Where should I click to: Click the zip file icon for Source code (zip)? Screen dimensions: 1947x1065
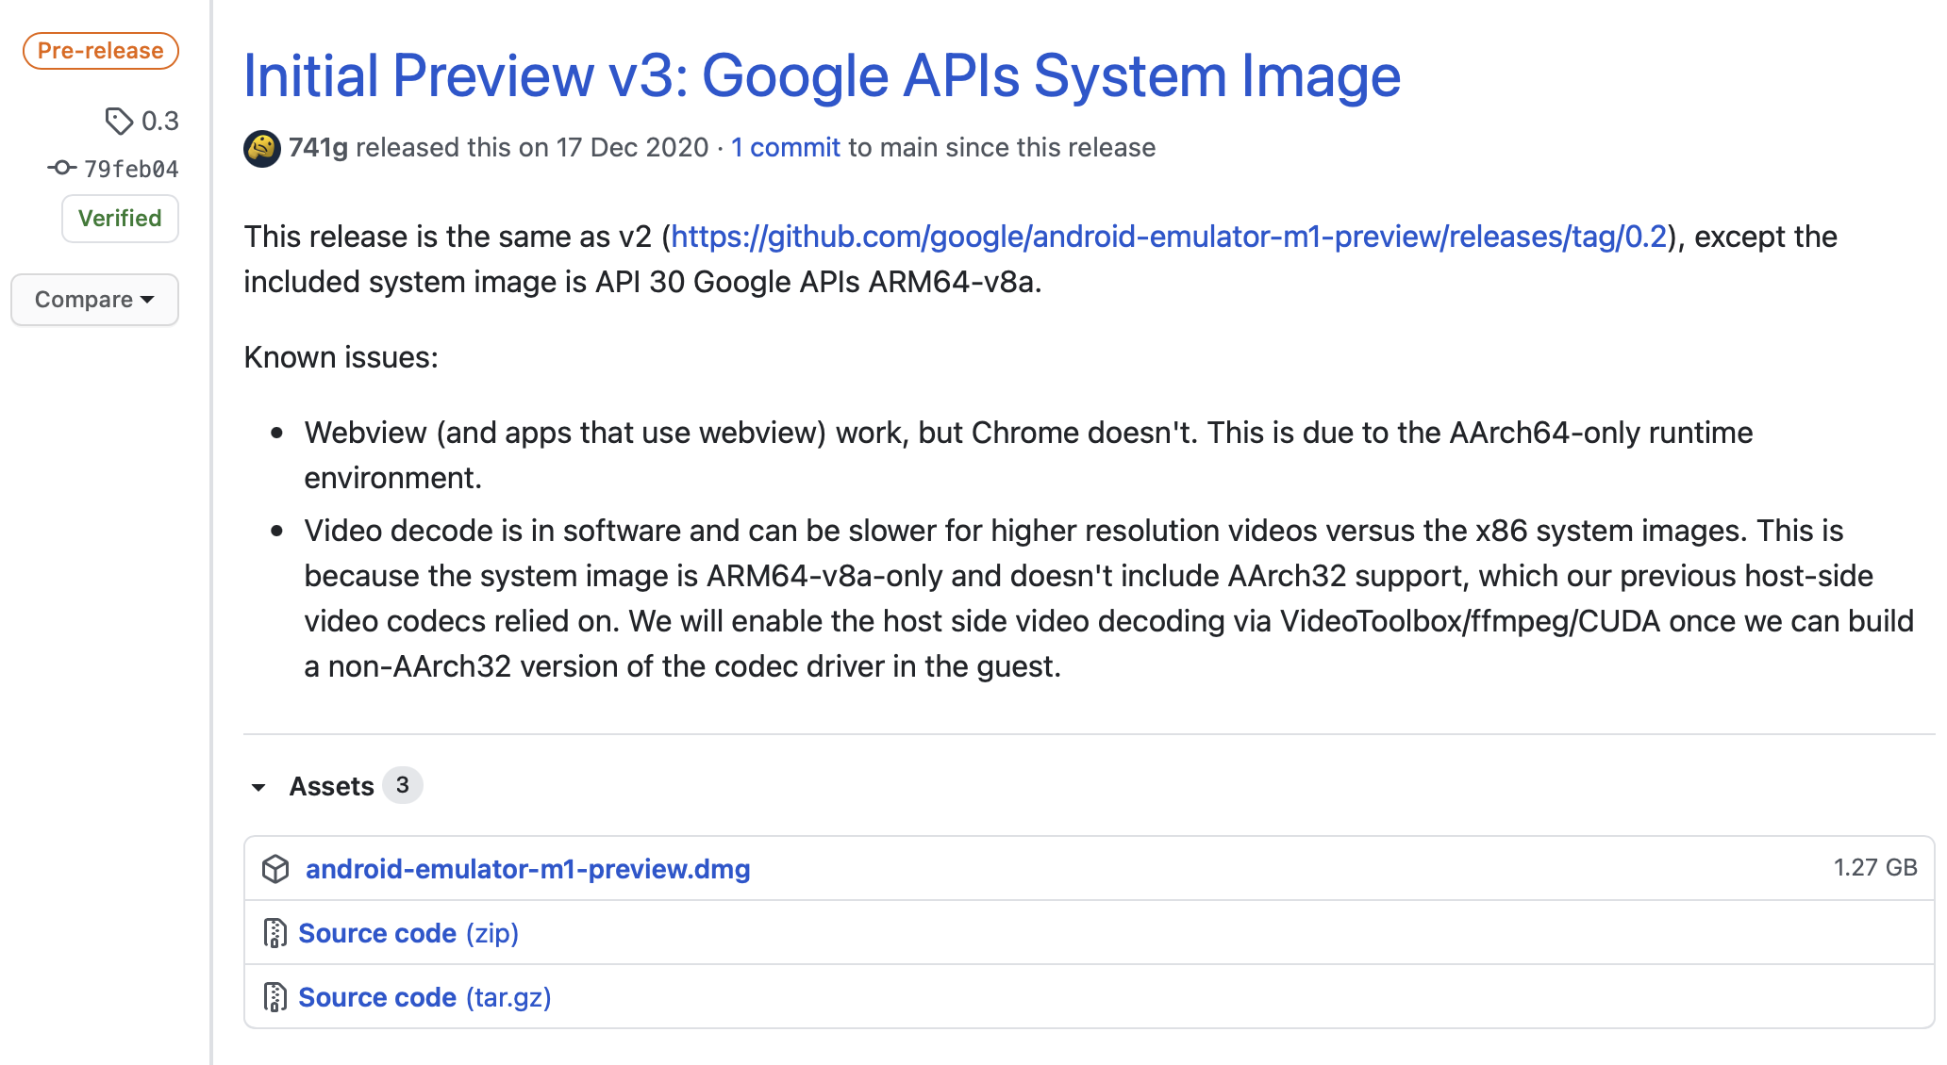click(275, 933)
